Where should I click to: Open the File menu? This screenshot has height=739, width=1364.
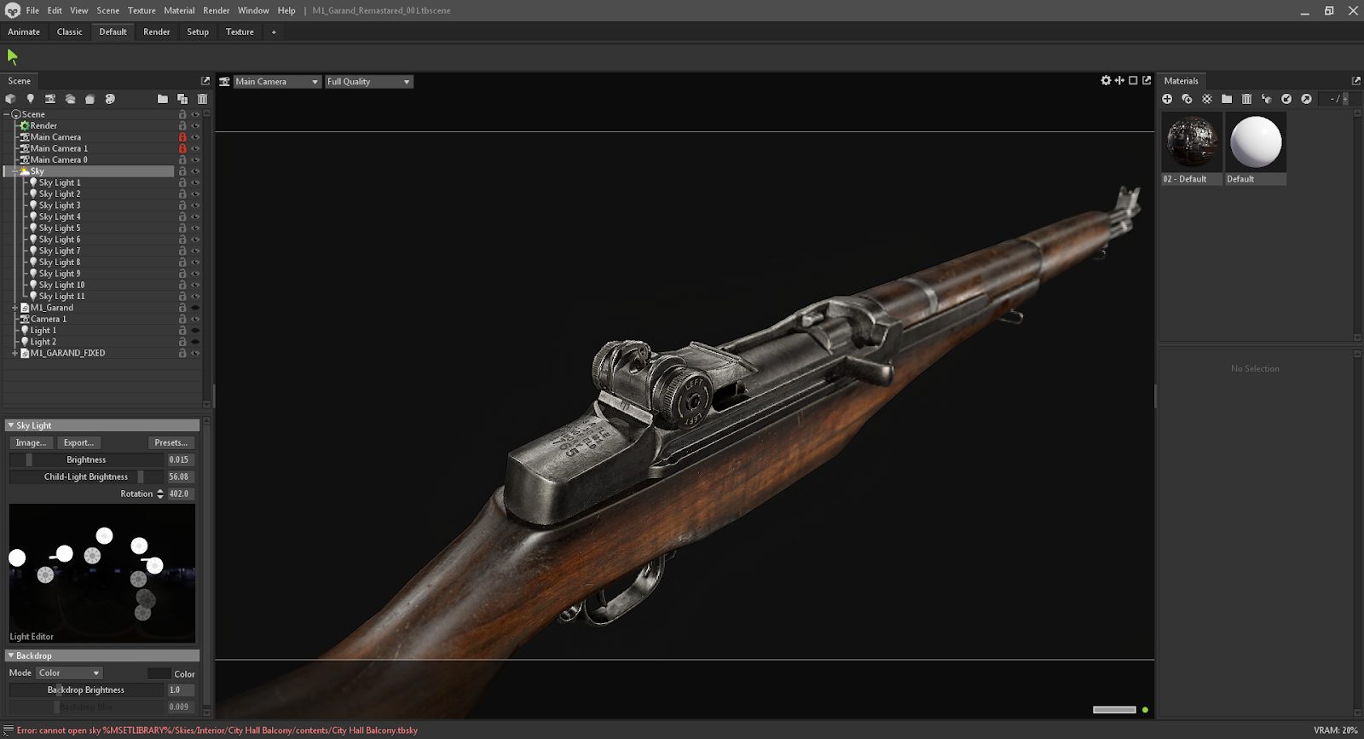pos(32,10)
